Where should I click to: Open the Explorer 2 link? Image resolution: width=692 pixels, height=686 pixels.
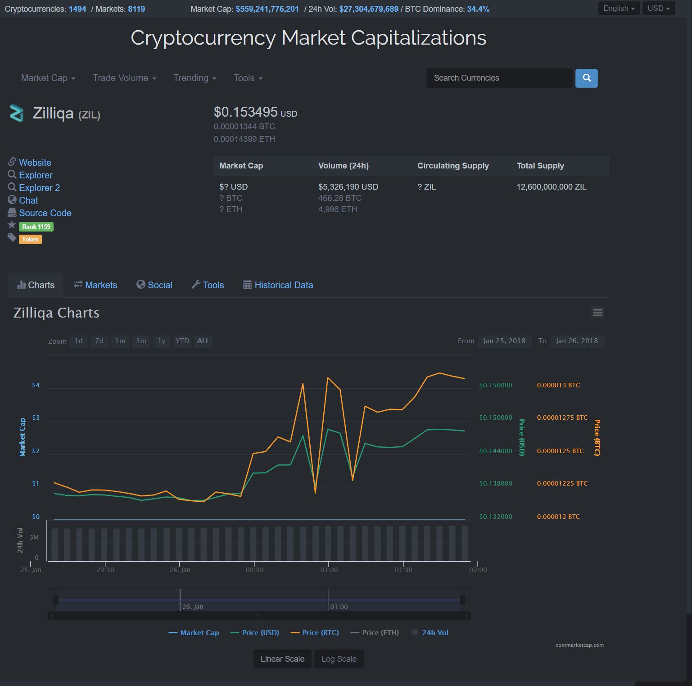[39, 188]
